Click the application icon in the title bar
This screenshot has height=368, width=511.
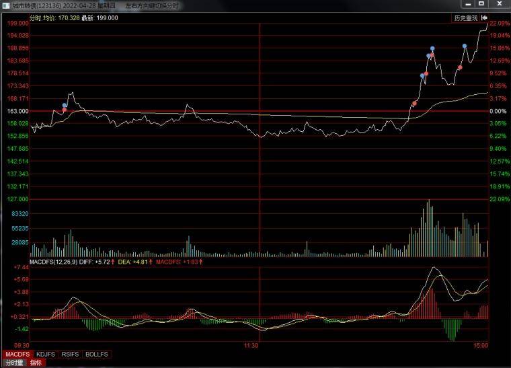[x=6, y=6]
